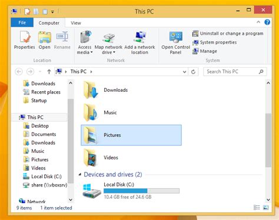Click the Music folder icon in main pane
279x220 pixels.
[90, 112]
